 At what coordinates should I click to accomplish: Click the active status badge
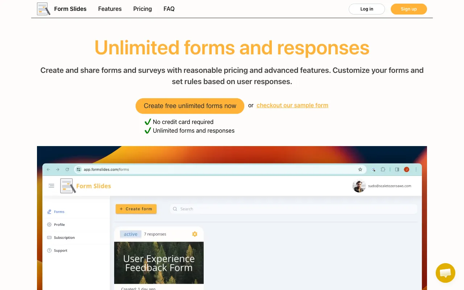130,234
